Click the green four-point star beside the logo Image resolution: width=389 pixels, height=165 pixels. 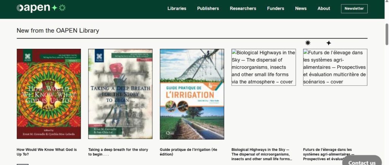(x=55, y=8)
